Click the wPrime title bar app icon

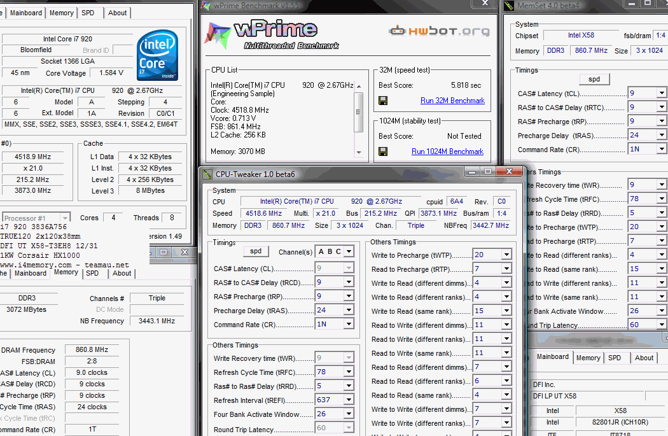[205, 6]
